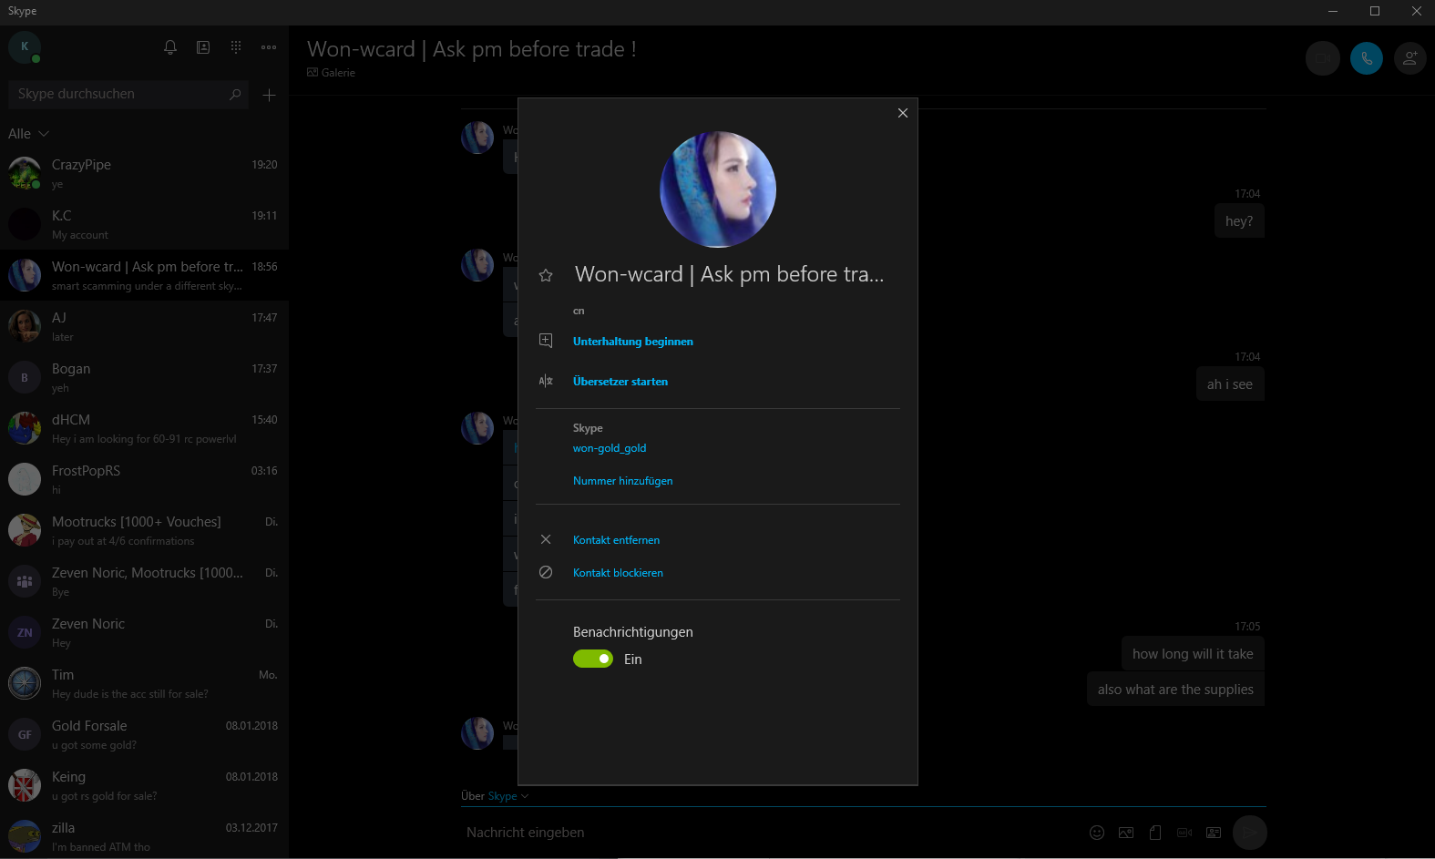Screen dimensions: 1435x859
Task: Click the won-gold_gold Skype name
Action: (x=610, y=448)
